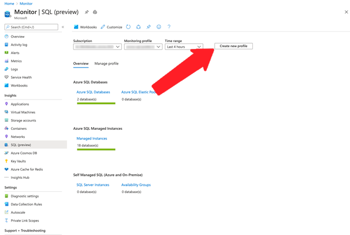Select SQL (preview) in the sidebar
Screen dimensions: 350x235
tap(34, 145)
